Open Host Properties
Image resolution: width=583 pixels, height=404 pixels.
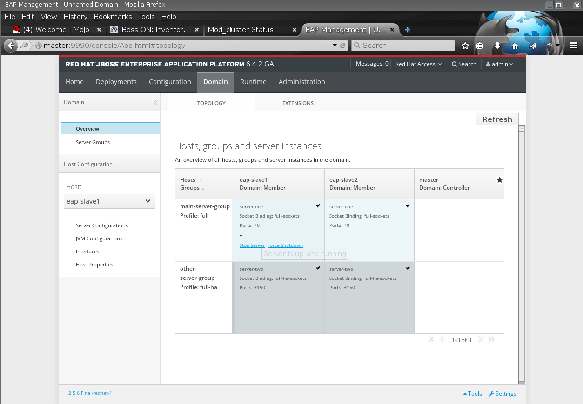click(94, 265)
